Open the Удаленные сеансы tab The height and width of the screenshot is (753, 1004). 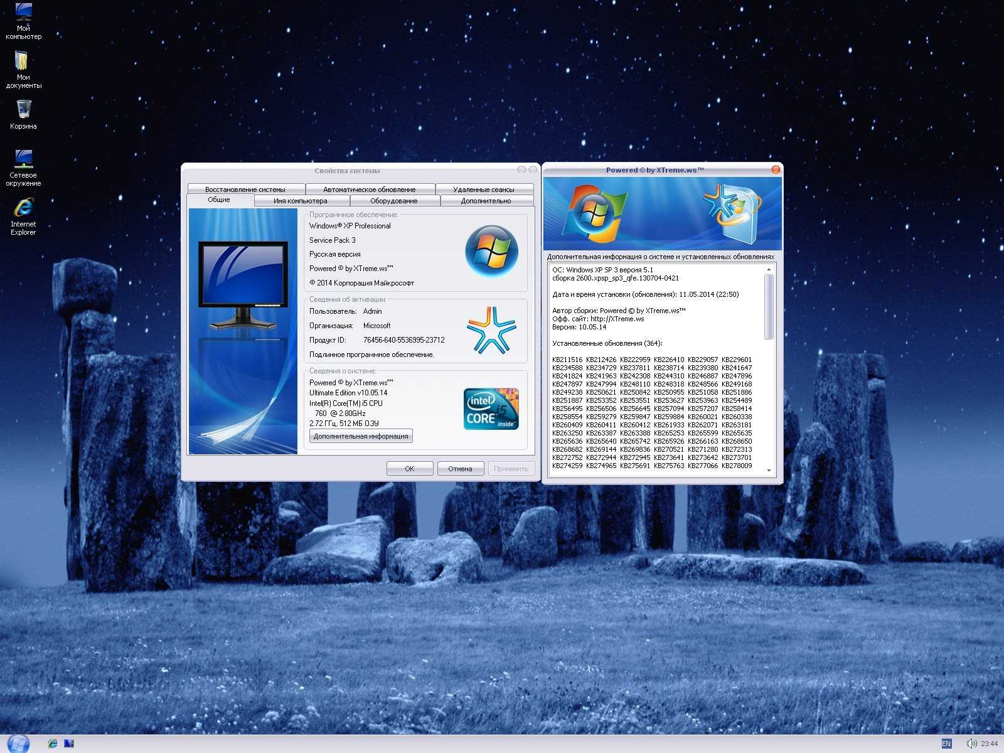coord(484,189)
